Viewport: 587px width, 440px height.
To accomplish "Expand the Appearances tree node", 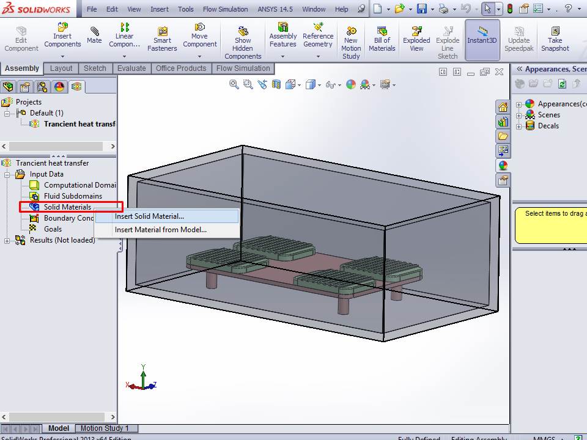I will point(519,105).
